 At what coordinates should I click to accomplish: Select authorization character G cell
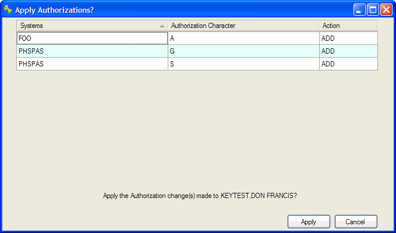click(243, 51)
